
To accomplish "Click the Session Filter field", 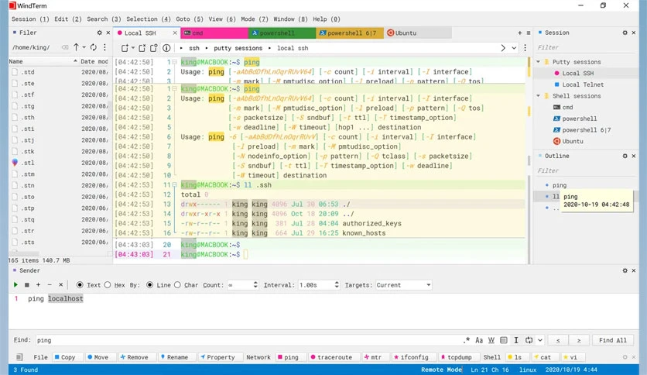I will 585,47.
